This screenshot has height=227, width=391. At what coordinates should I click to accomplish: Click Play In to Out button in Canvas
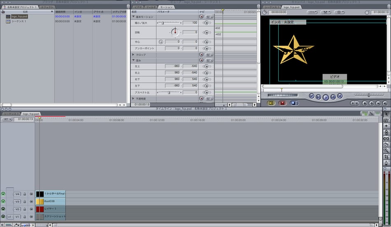[x=319, y=97]
